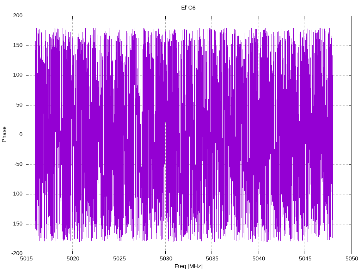Click the x-axis tick label 5040
Image resolution: width=361 pixels, height=271 pixels.
click(258, 259)
